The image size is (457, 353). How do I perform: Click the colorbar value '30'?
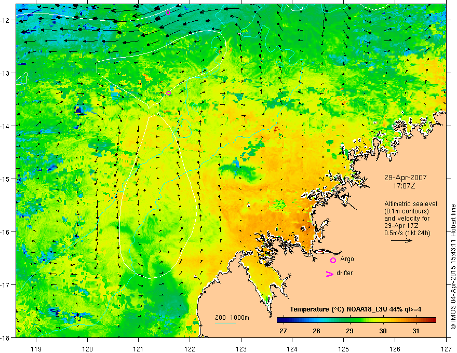coord(383,331)
